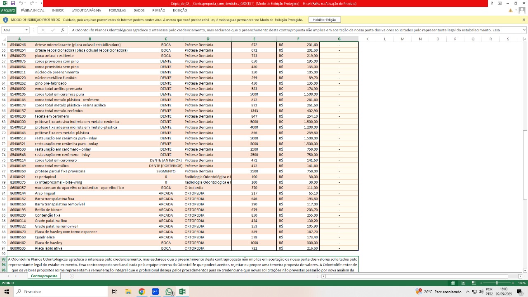Open the Name Box dropdown arrow

(x=26, y=30)
